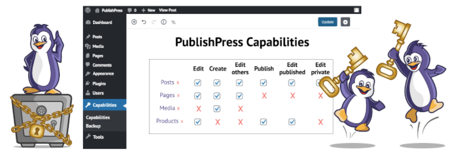Open Backup submenu link
The height and width of the screenshot is (151, 456).
[x=93, y=126]
